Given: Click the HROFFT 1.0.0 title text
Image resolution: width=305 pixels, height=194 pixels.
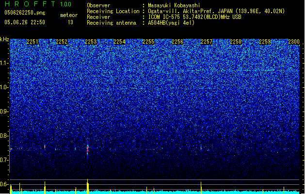Looking at the screenshot, I should [x=38, y=4].
